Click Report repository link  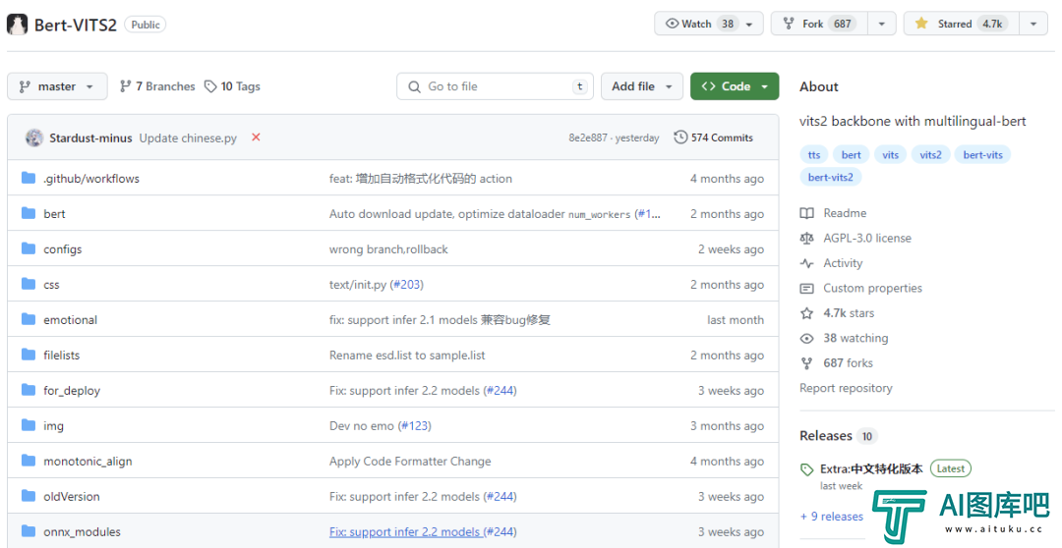846,388
